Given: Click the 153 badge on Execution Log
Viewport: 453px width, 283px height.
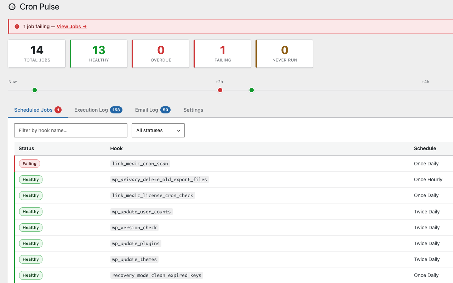Looking at the screenshot, I should click(x=116, y=110).
